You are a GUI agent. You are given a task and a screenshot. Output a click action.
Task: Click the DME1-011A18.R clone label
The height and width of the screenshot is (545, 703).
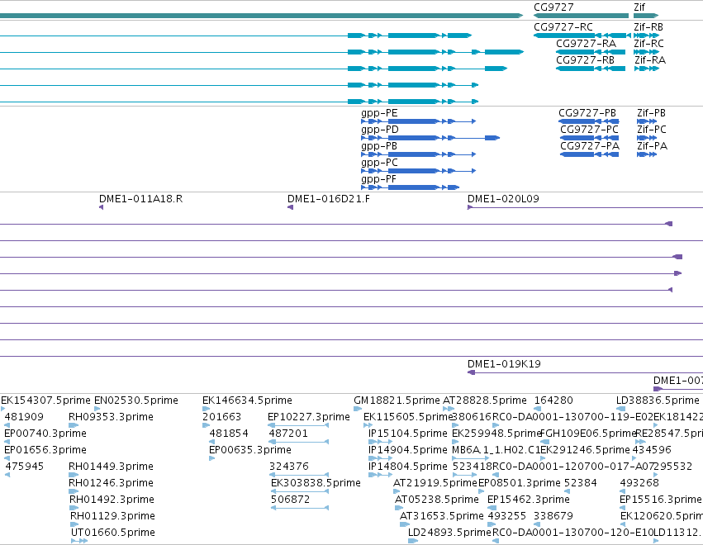[x=140, y=199]
